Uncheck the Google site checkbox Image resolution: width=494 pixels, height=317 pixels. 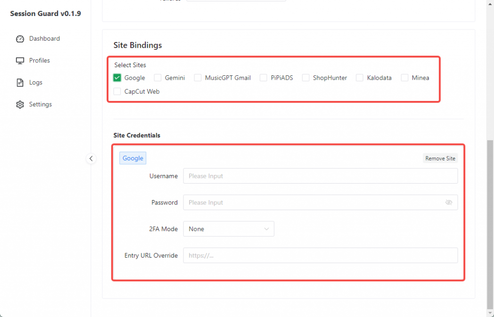117,78
